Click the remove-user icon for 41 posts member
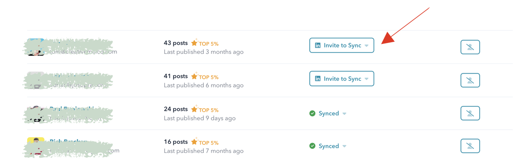This screenshot has height=168, width=532. coord(470,80)
